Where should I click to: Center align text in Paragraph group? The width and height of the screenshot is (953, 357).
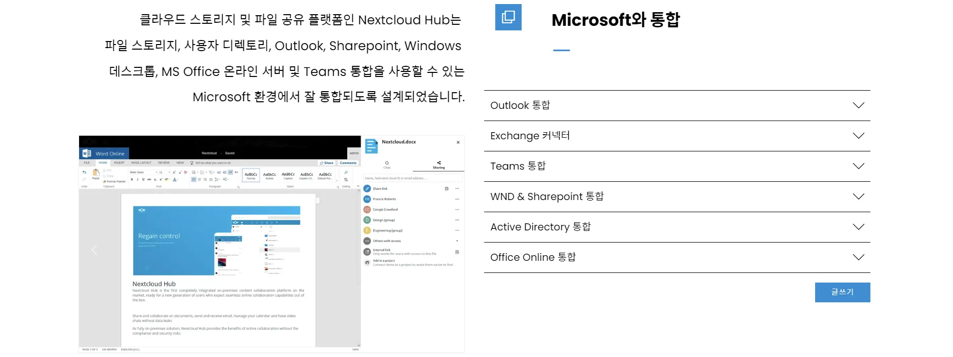[x=199, y=179]
